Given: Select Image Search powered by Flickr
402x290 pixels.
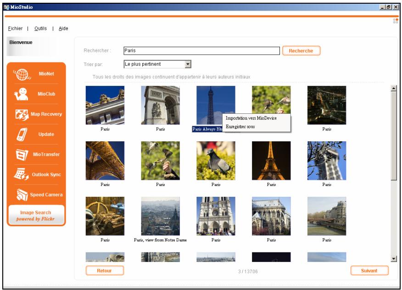Looking at the screenshot, I should click(x=36, y=215).
